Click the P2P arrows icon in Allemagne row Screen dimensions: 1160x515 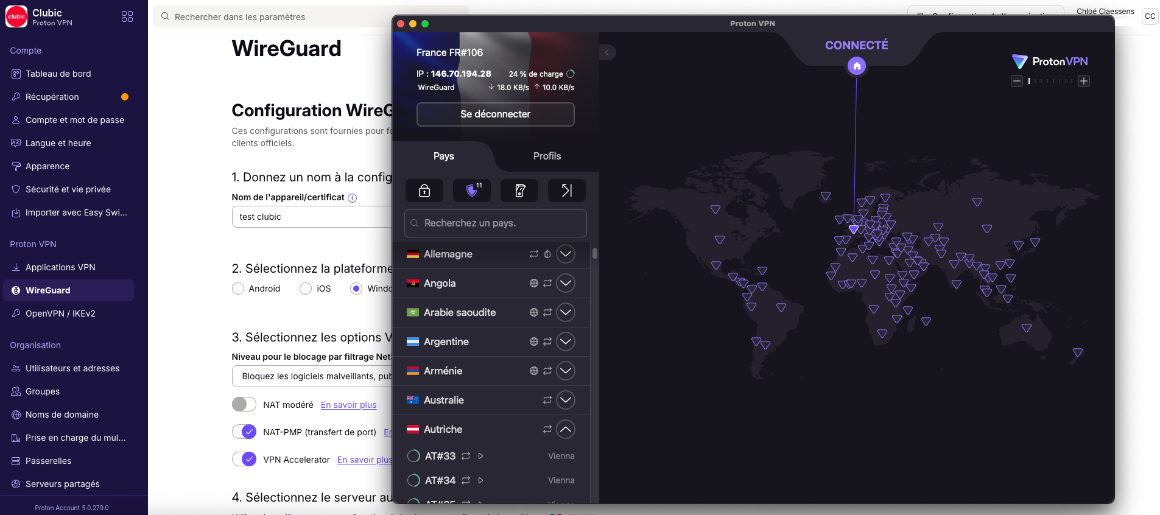pyautogui.click(x=534, y=254)
